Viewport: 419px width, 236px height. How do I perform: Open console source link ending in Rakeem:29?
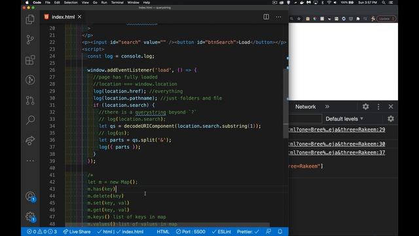tap(337, 130)
